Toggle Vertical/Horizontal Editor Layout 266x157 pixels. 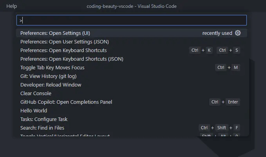pos(65,135)
